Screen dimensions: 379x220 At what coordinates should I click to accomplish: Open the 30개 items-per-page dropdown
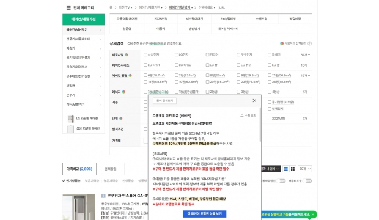[304, 169]
